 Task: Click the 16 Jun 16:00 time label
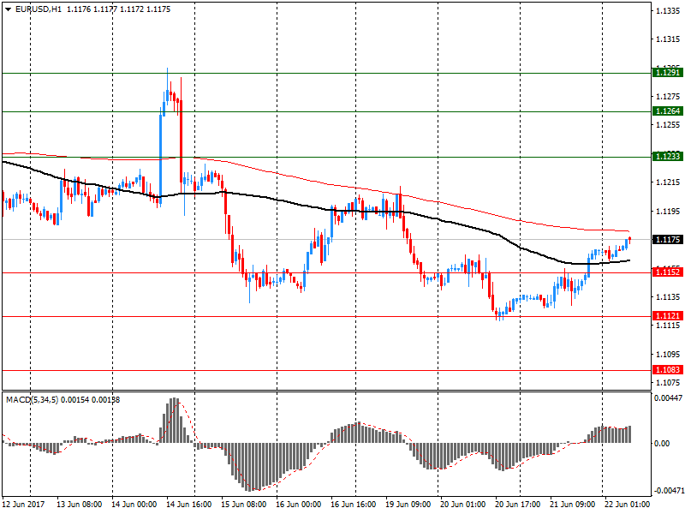pyautogui.click(x=353, y=504)
